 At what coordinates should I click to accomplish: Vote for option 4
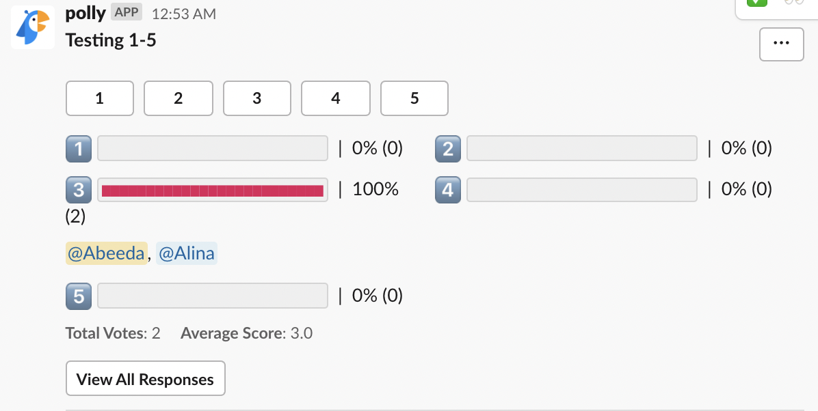point(336,98)
